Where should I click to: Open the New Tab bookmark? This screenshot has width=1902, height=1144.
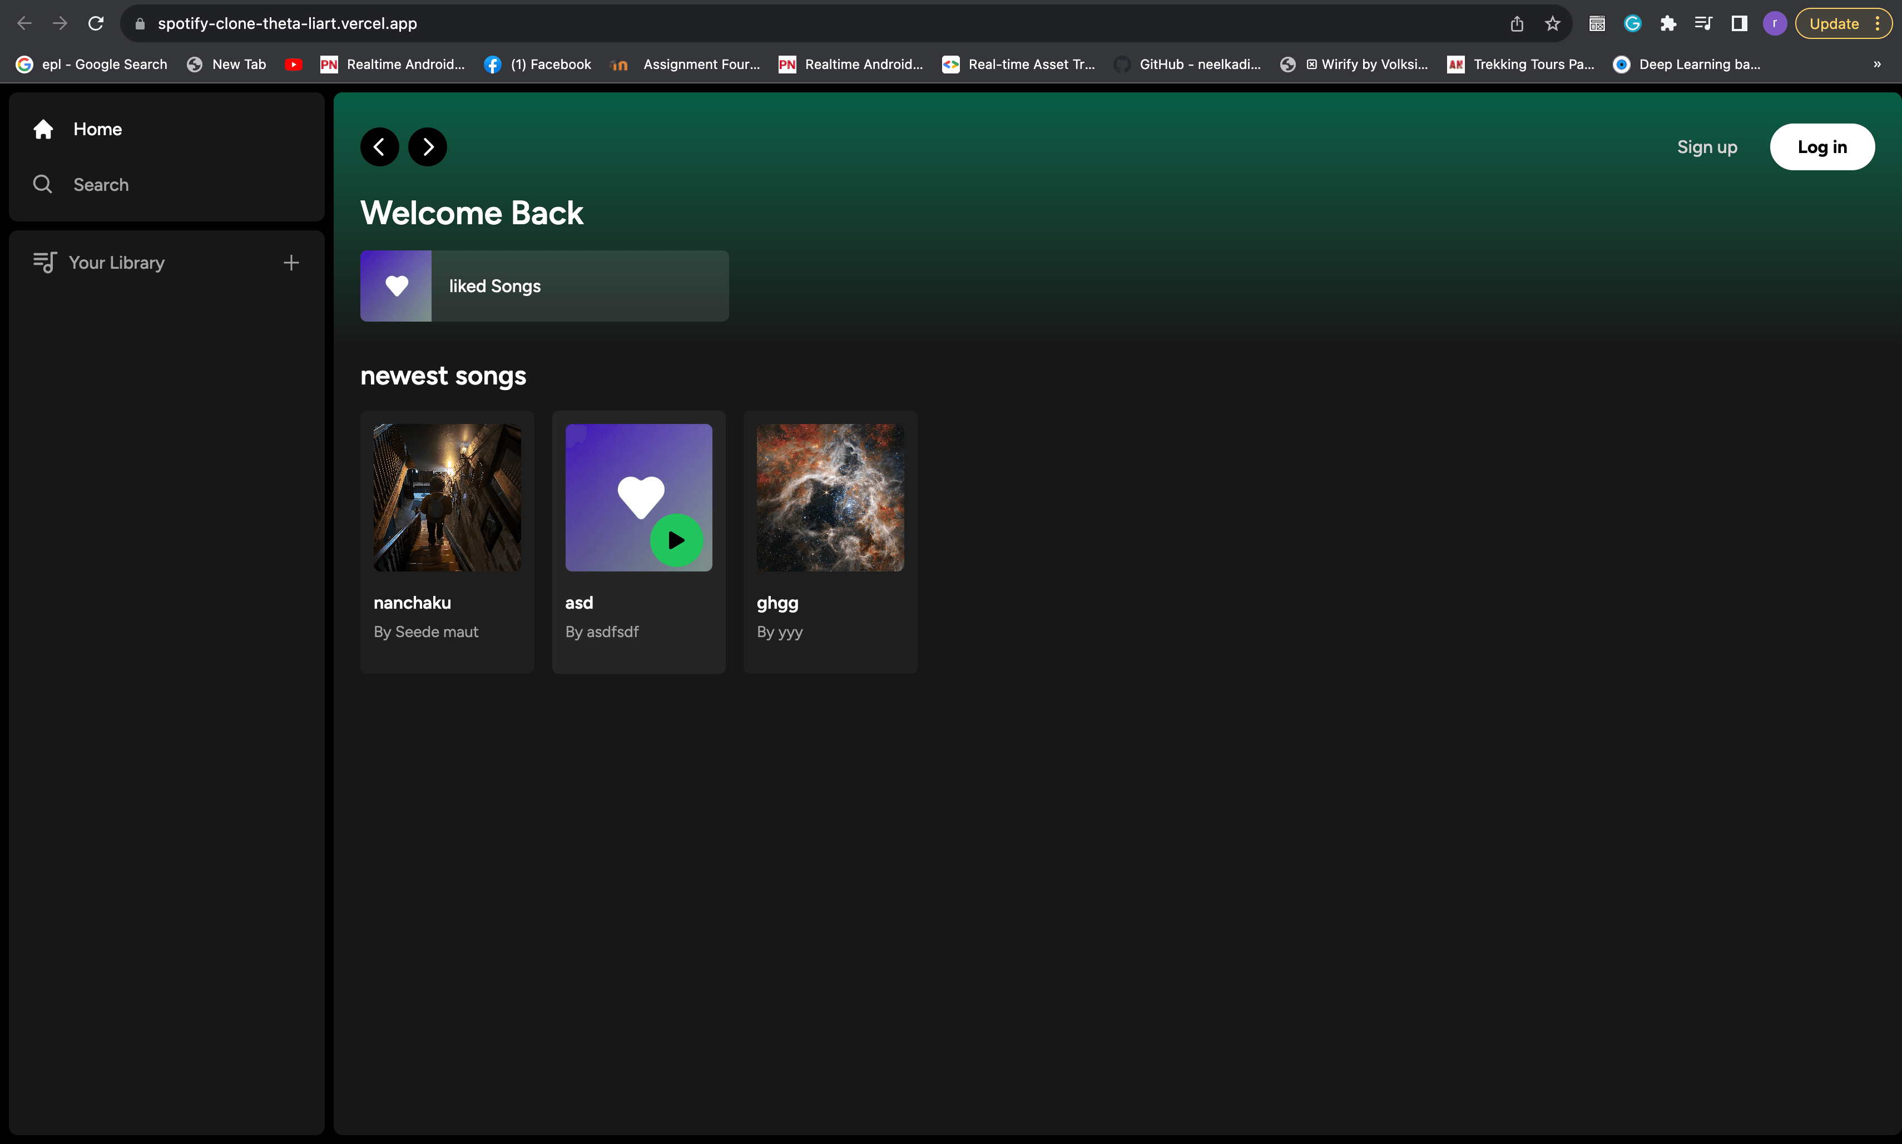pyautogui.click(x=226, y=65)
